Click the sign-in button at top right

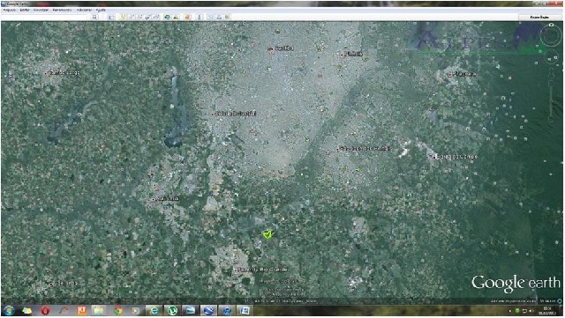coord(539,17)
